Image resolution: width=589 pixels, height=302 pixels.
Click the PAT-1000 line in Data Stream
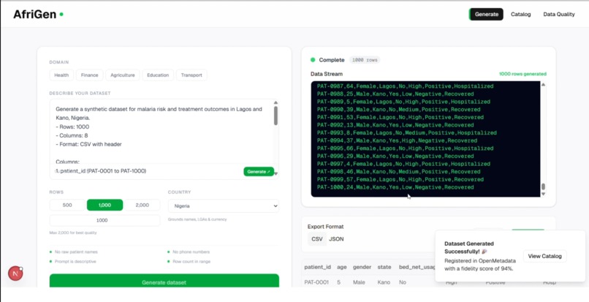tap(395, 187)
